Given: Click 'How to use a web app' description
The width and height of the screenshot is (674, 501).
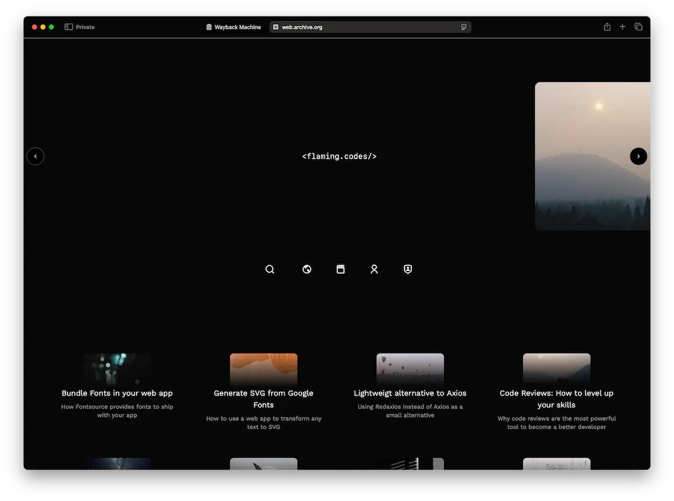Looking at the screenshot, I should (x=263, y=422).
